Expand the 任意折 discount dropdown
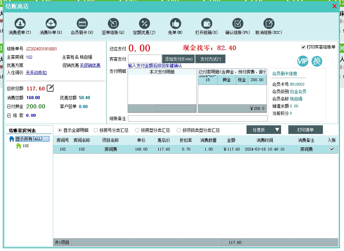 click(x=263, y=130)
